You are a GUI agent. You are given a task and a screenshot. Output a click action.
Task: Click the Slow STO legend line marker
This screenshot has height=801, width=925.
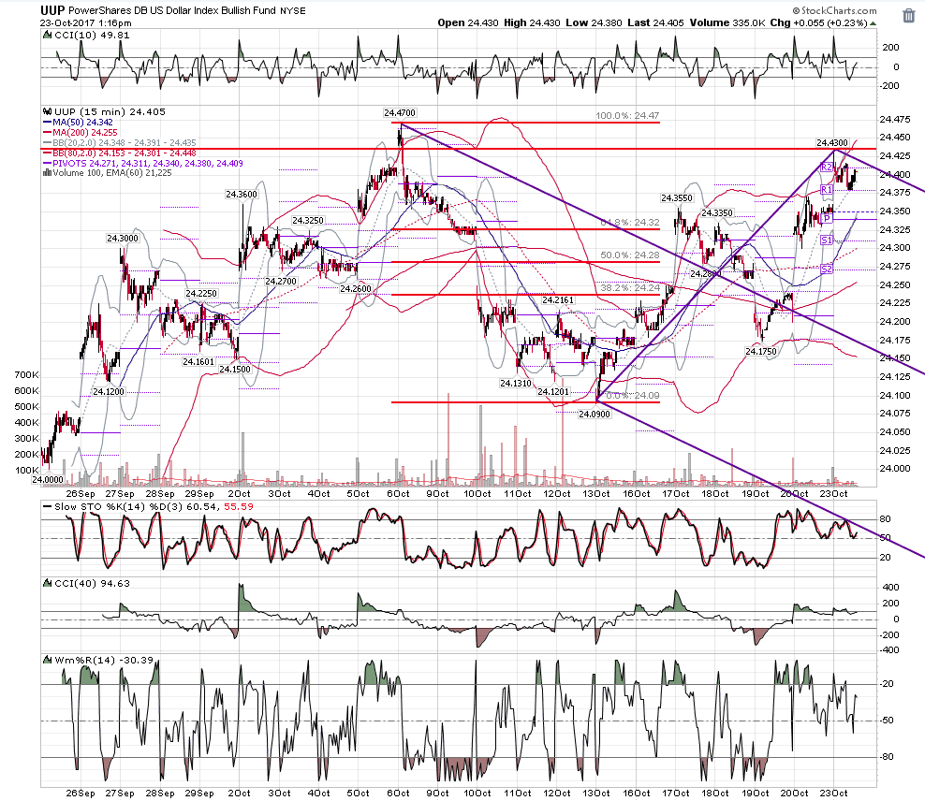click(47, 506)
